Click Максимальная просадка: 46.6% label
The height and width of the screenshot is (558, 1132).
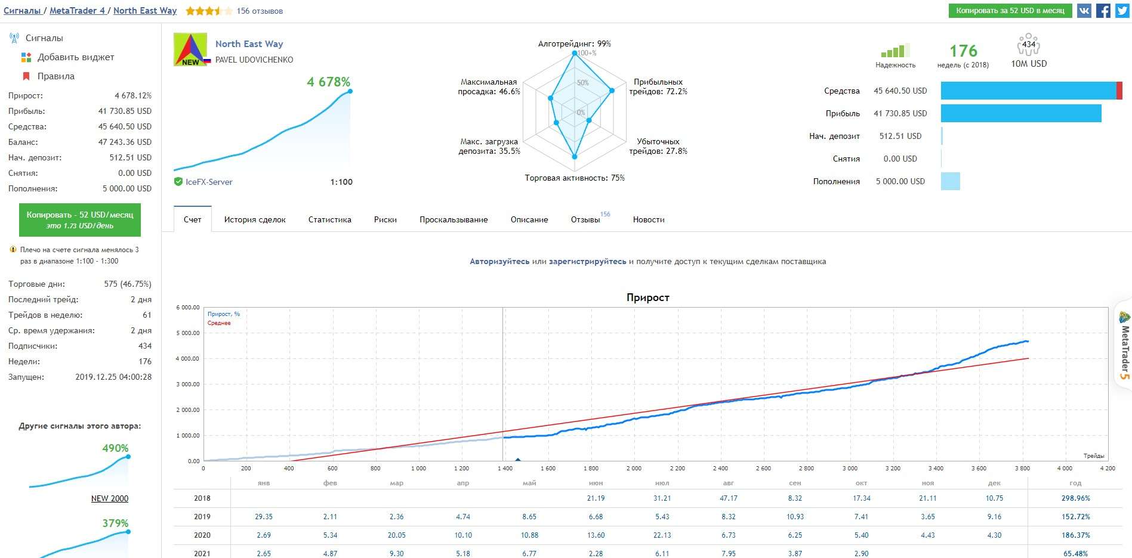coord(489,86)
